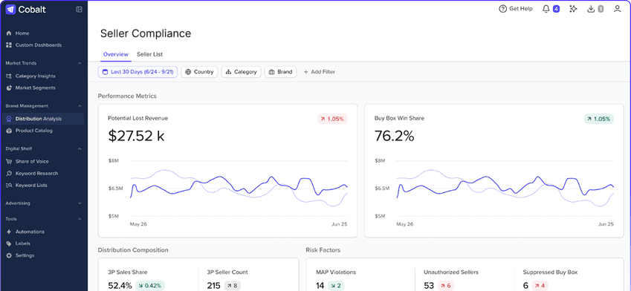This screenshot has width=631, height=291.
Task: Open notifications bell icon
Action: 546,9
